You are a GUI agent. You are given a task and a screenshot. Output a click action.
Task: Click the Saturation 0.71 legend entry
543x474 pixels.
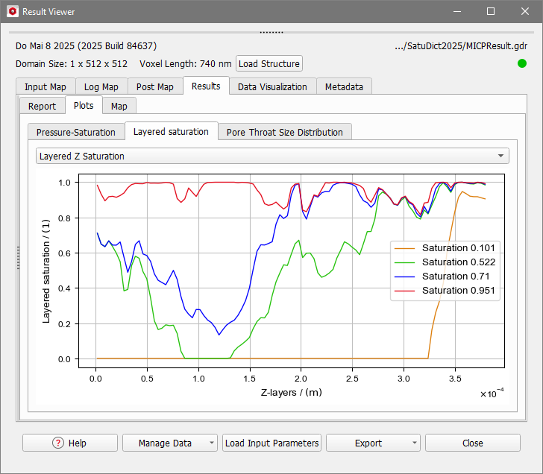[442, 276]
